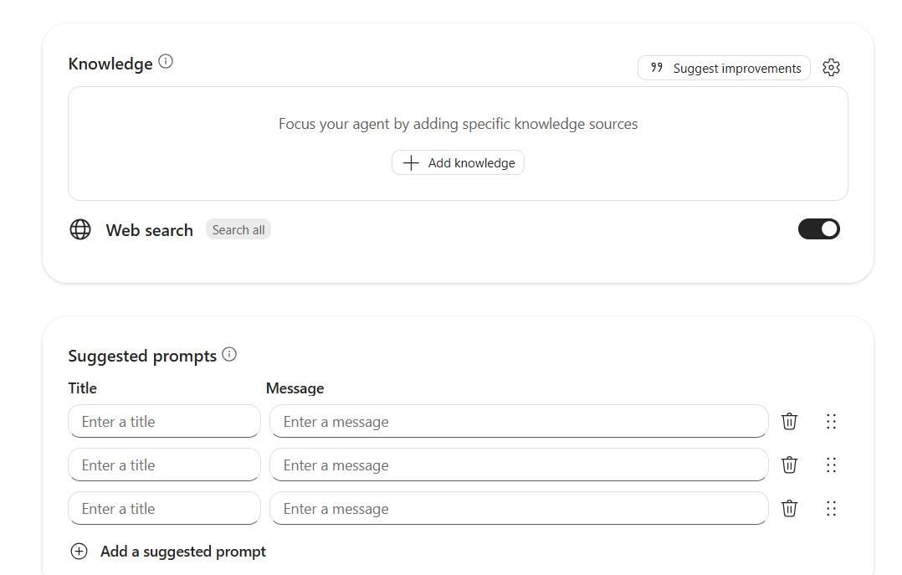Image resolution: width=902 pixels, height=575 pixels.
Task: Click the Title column header
Action: tap(82, 388)
